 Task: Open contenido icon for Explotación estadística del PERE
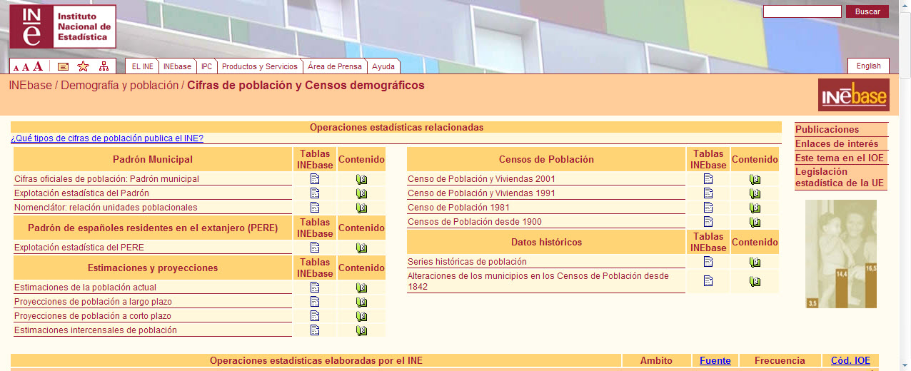point(361,248)
